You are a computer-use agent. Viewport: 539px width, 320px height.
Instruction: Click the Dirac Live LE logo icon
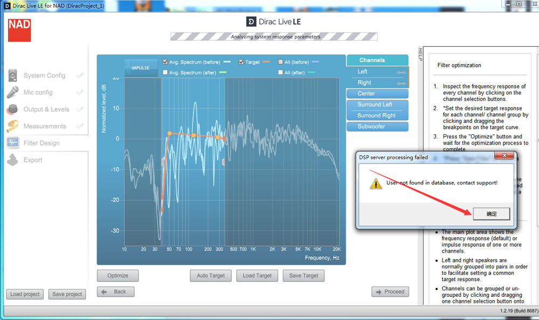point(251,22)
